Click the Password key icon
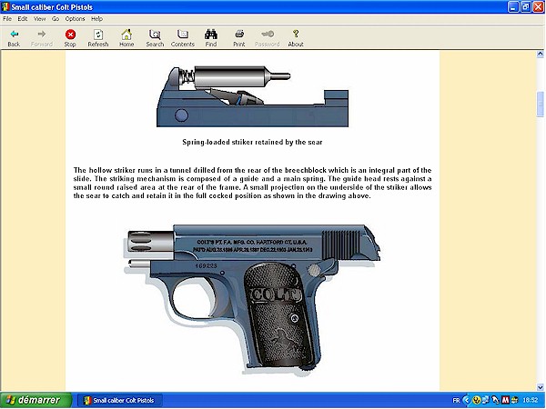Image resolution: width=546 pixels, height=409 pixels. coord(267,37)
